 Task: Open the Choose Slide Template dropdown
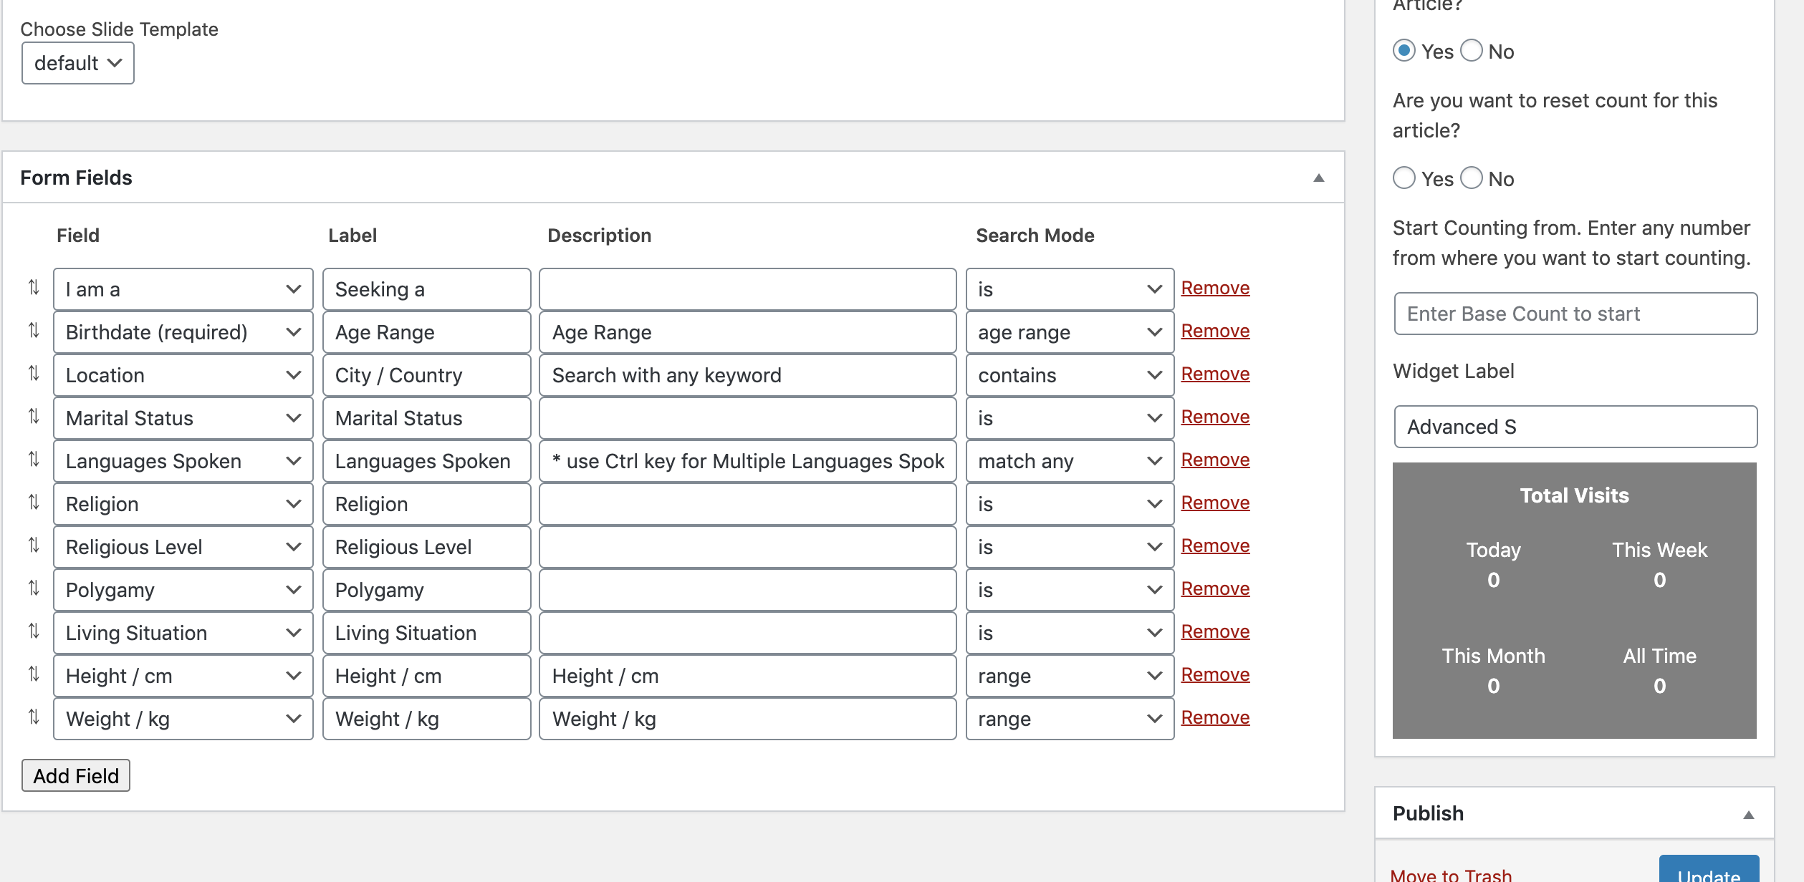tap(78, 63)
